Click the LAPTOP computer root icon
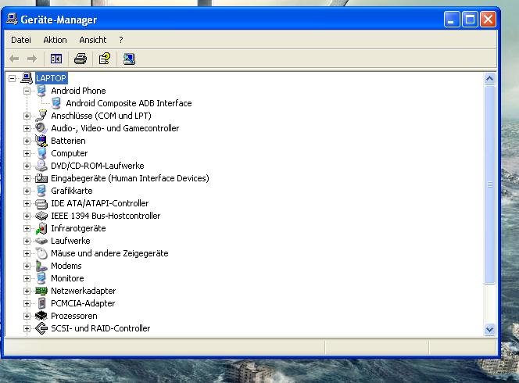The height and width of the screenshot is (383, 519). click(x=27, y=78)
